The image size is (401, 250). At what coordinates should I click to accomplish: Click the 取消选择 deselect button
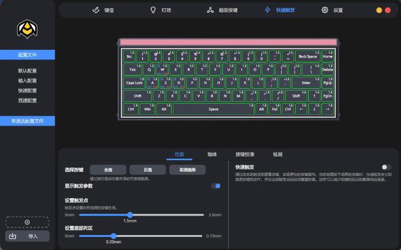point(187,170)
